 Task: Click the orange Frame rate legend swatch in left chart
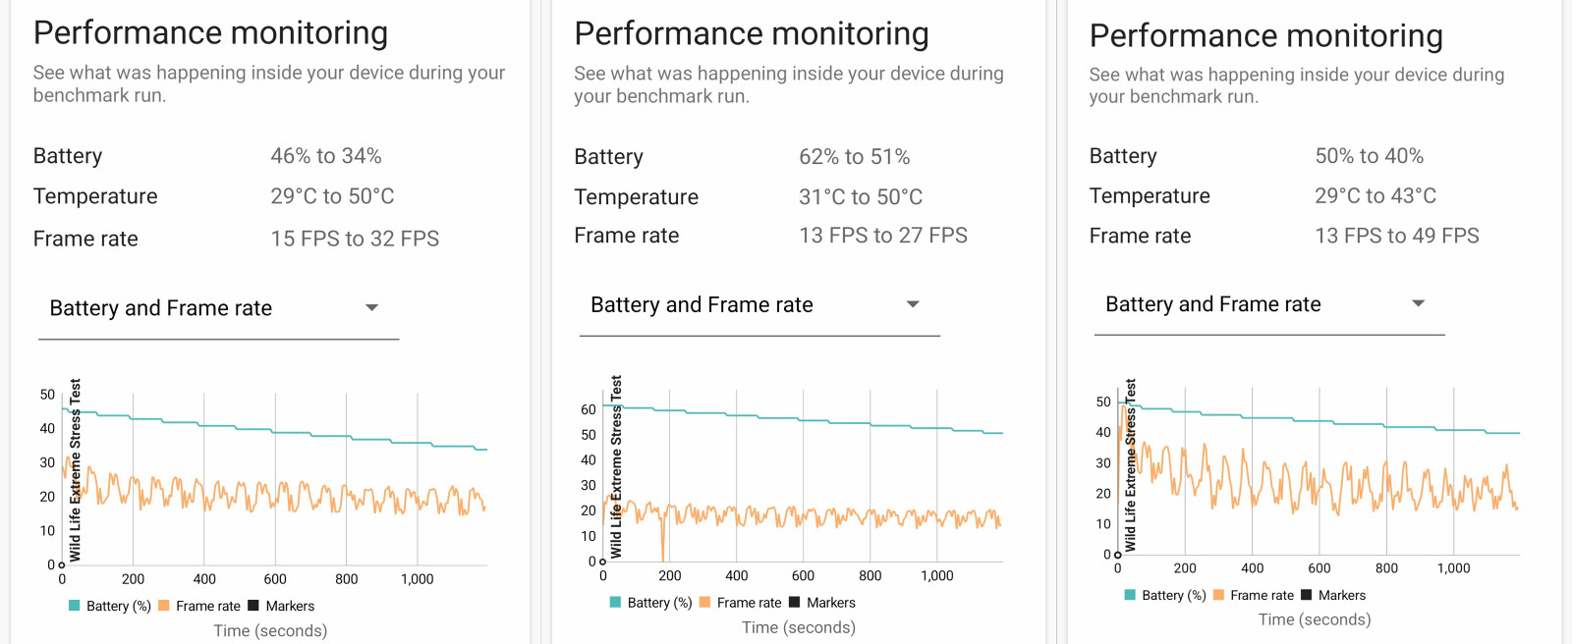tap(163, 606)
